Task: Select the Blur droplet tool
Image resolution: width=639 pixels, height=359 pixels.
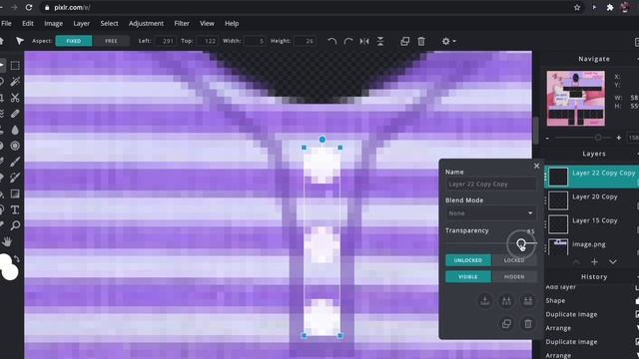Action: pos(15,130)
